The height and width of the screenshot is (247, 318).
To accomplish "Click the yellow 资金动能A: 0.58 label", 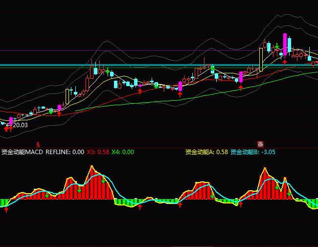I will click(206, 152).
